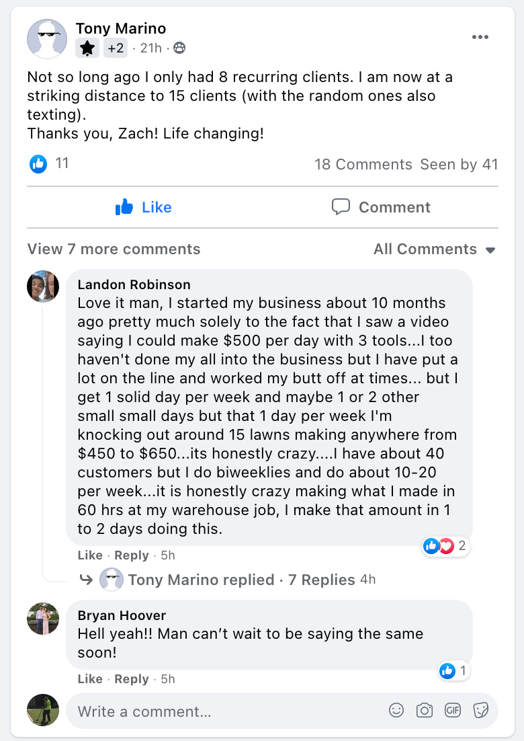Open Bryan Hoover's profile name link

click(122, 615)
